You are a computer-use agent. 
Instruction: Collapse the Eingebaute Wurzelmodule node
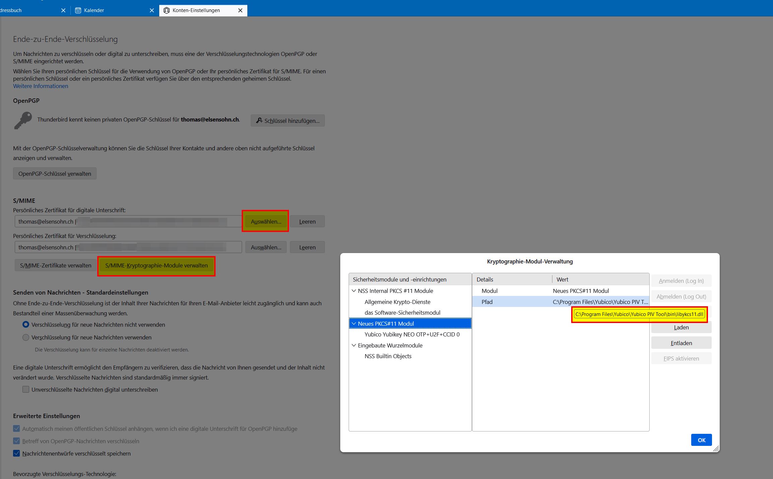pyautogui.click(x=354, y=345)
